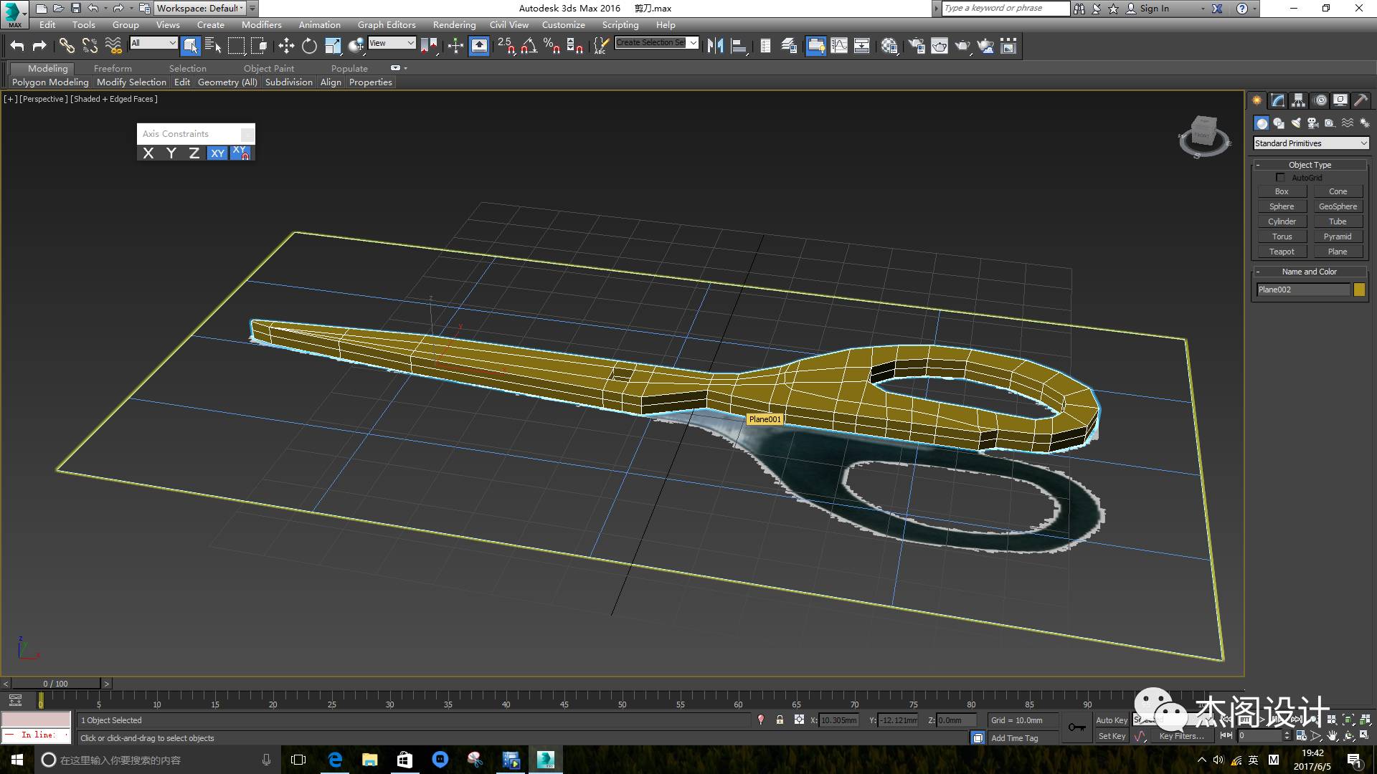Click the Plane002 object color swatch
Image resolution: width=1377 pixels, height=774 pixels.
coord(1359,290)
